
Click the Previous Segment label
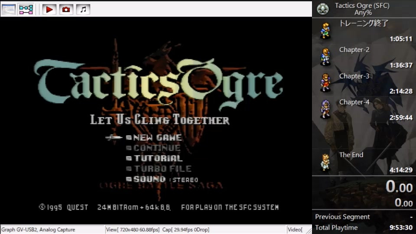(342, 217)
